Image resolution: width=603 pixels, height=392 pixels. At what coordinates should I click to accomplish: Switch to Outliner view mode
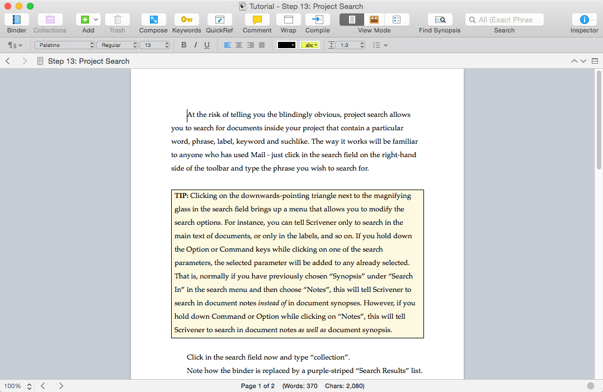[397, 20]
